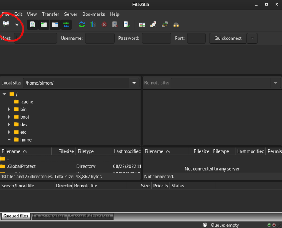Image resolution: width=282 pixels, height=228 pixels.
Task: Toggle processing of transfer queue icon
Action: pyautogui.click(x=93, y=24)
